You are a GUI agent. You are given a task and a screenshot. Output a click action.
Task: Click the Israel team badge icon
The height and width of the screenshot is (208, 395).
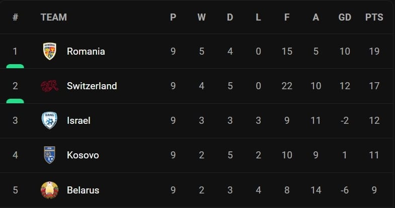click(49, 120)
